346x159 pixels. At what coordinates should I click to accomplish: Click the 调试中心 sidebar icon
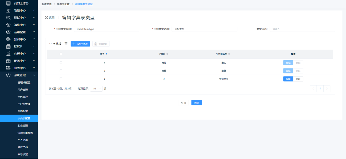pyautogui.click(x=8, y=18)
